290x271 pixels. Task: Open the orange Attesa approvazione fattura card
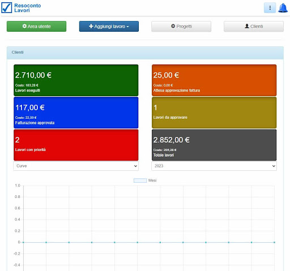click(x=214, y=80)
